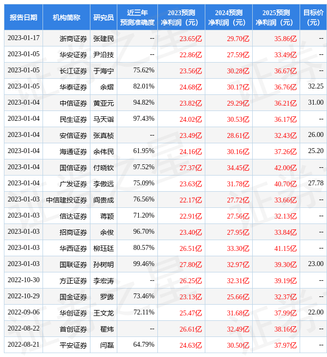Click 2023 profit forecast 23.65亿
Image resolution: width=327 pixels, height=357 pixels.
tap(191, 39)
